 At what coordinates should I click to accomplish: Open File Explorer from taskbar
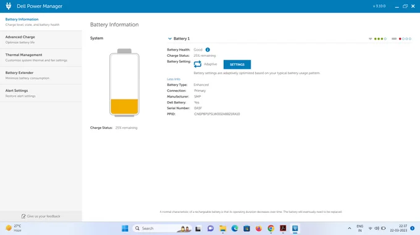tap(222, 228)
